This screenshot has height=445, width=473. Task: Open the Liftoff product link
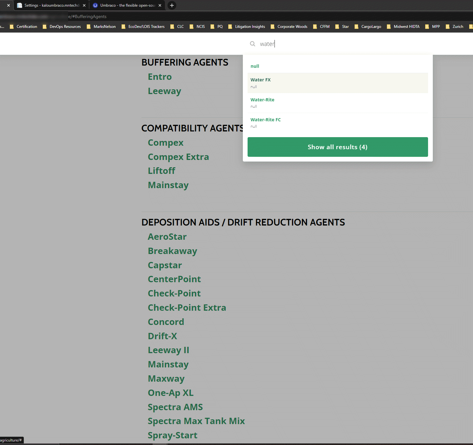(161, 171)
